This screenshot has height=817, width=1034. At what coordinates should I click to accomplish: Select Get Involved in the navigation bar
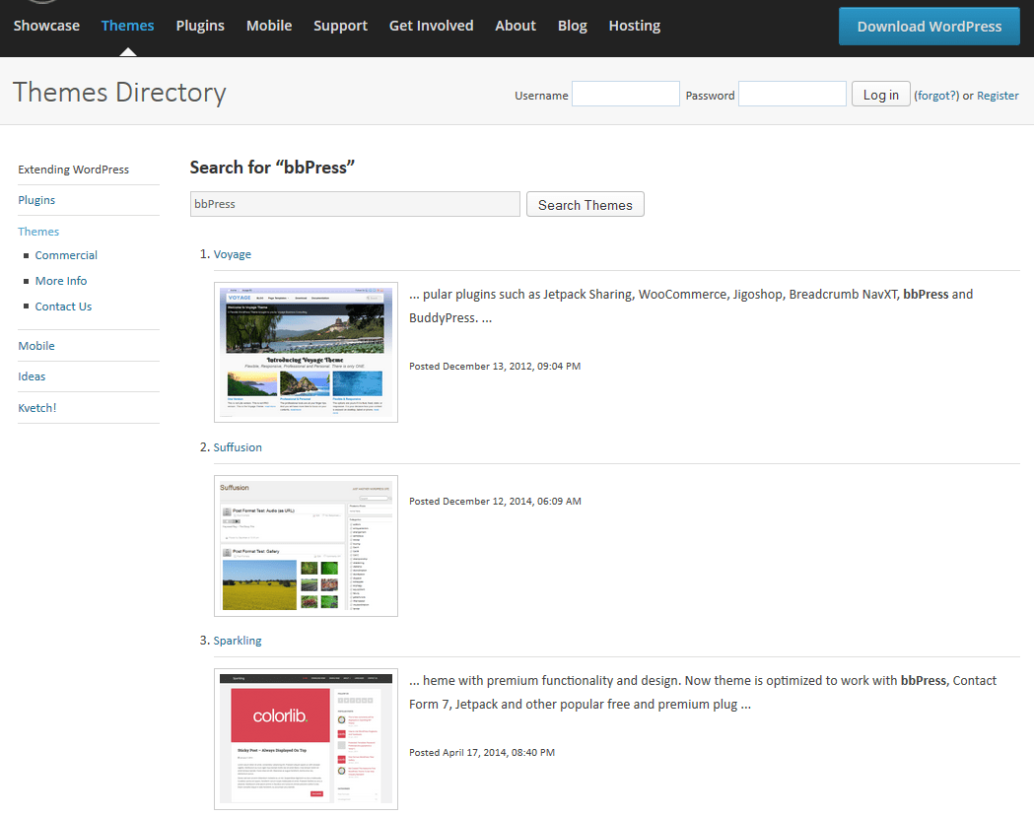coord(431,26)
